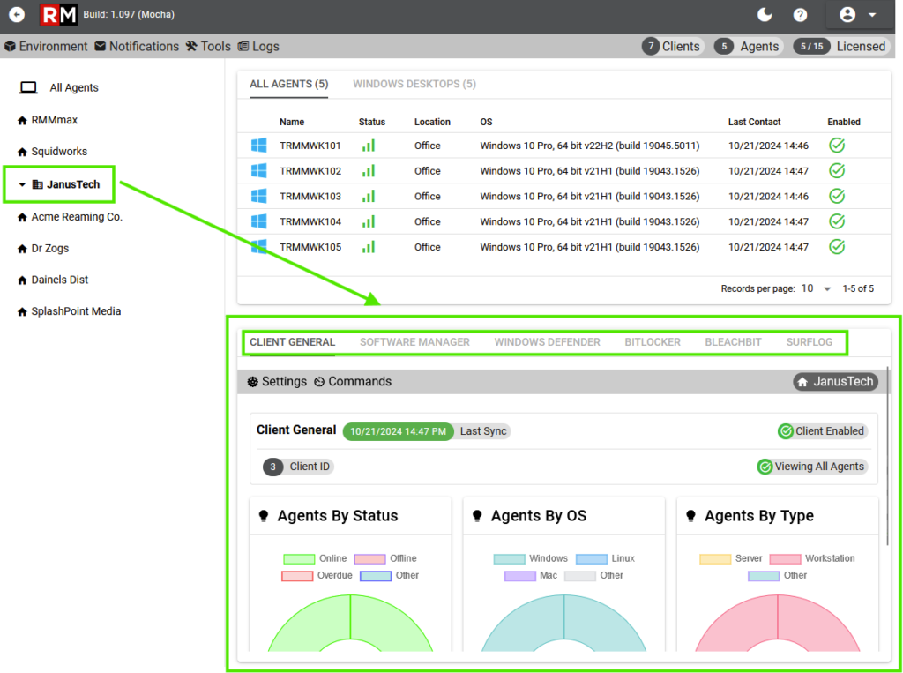
Task: Select agent name TRMMWK105
Action: [310, 247]
